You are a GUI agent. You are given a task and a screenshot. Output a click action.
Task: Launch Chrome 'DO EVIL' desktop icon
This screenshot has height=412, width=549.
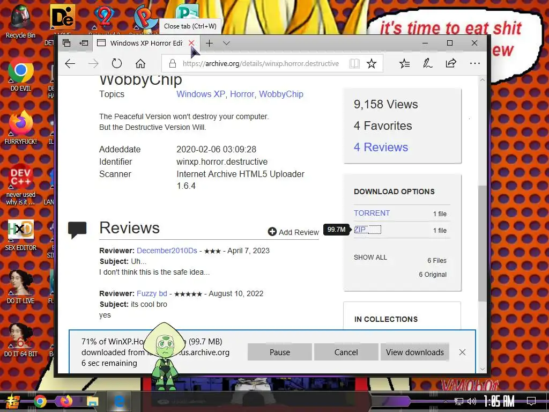20,75
